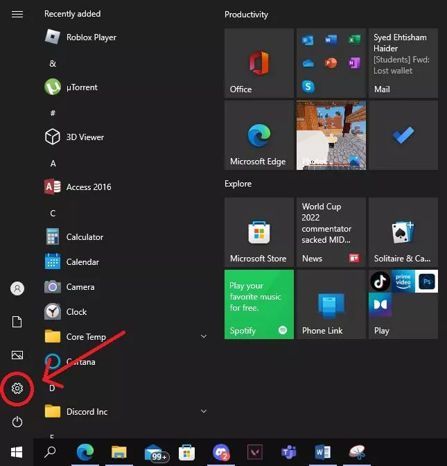
Task: Open the Office tile
Action: (258, 63)
